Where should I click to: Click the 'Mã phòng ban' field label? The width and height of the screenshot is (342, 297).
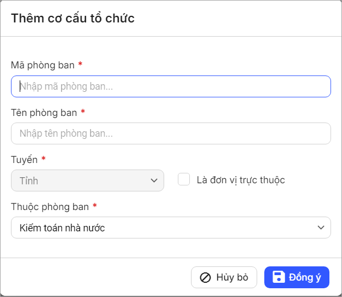coord(43,65)
